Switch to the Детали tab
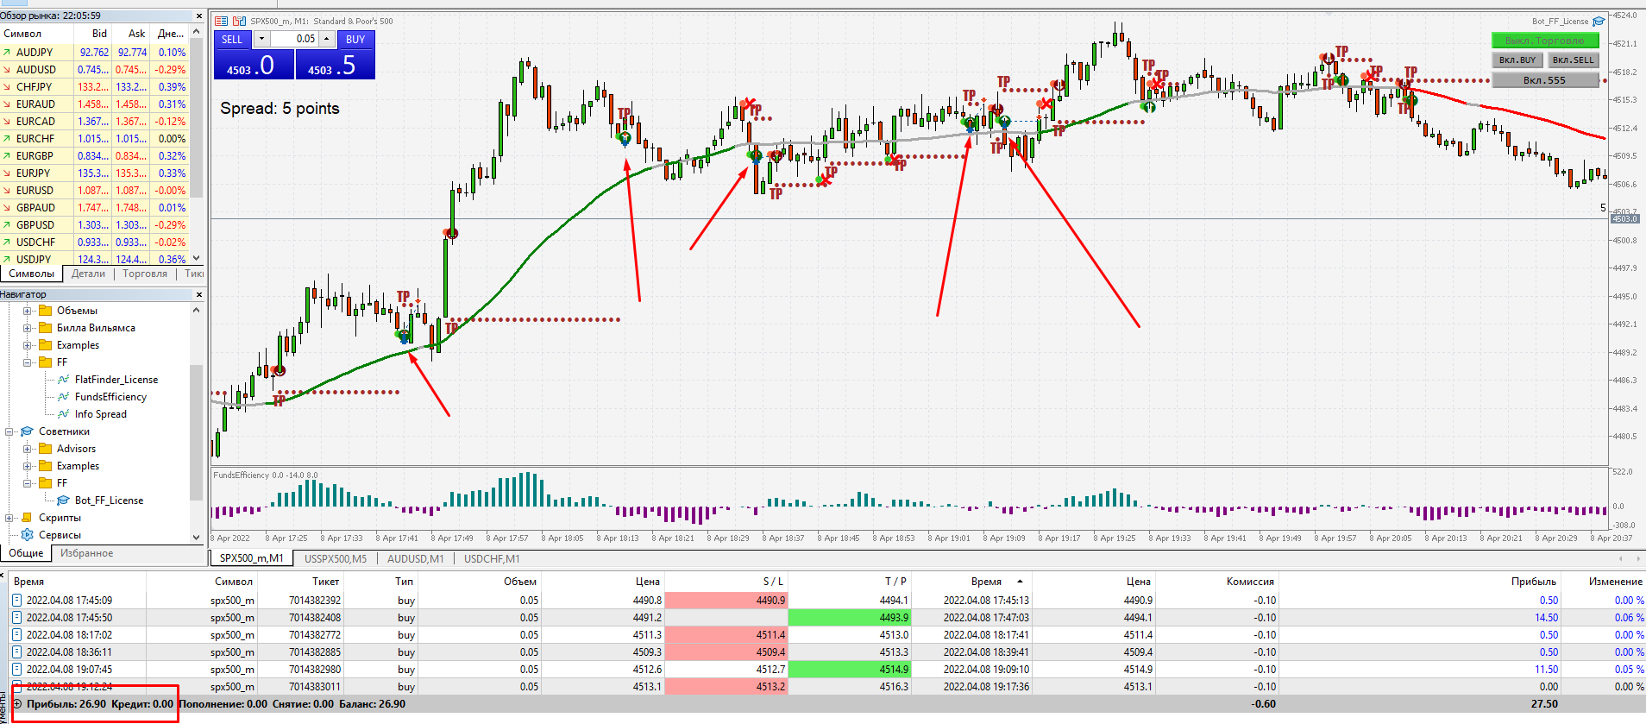 (x=88, y=274)
